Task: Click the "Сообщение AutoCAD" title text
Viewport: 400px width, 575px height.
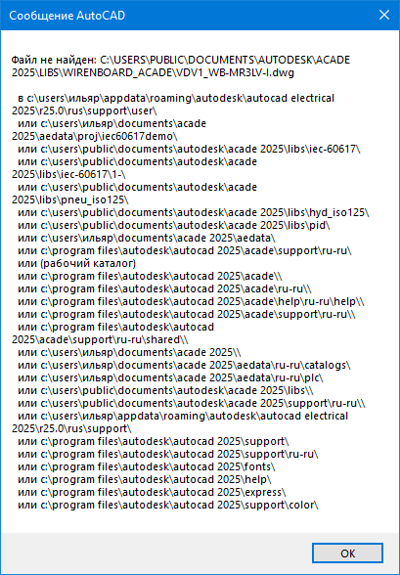Action: 67,16
